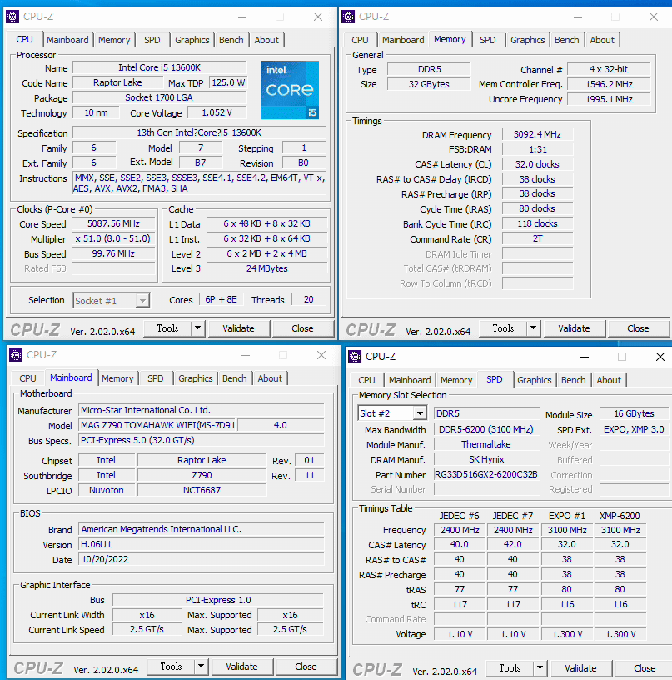This screenshot has width=672, height=680.
Task: Switch to Mainboard tab in CPU window
Action: click(67, 40)
